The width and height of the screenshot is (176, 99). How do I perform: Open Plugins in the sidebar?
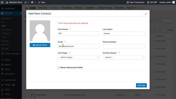(8, 85)
